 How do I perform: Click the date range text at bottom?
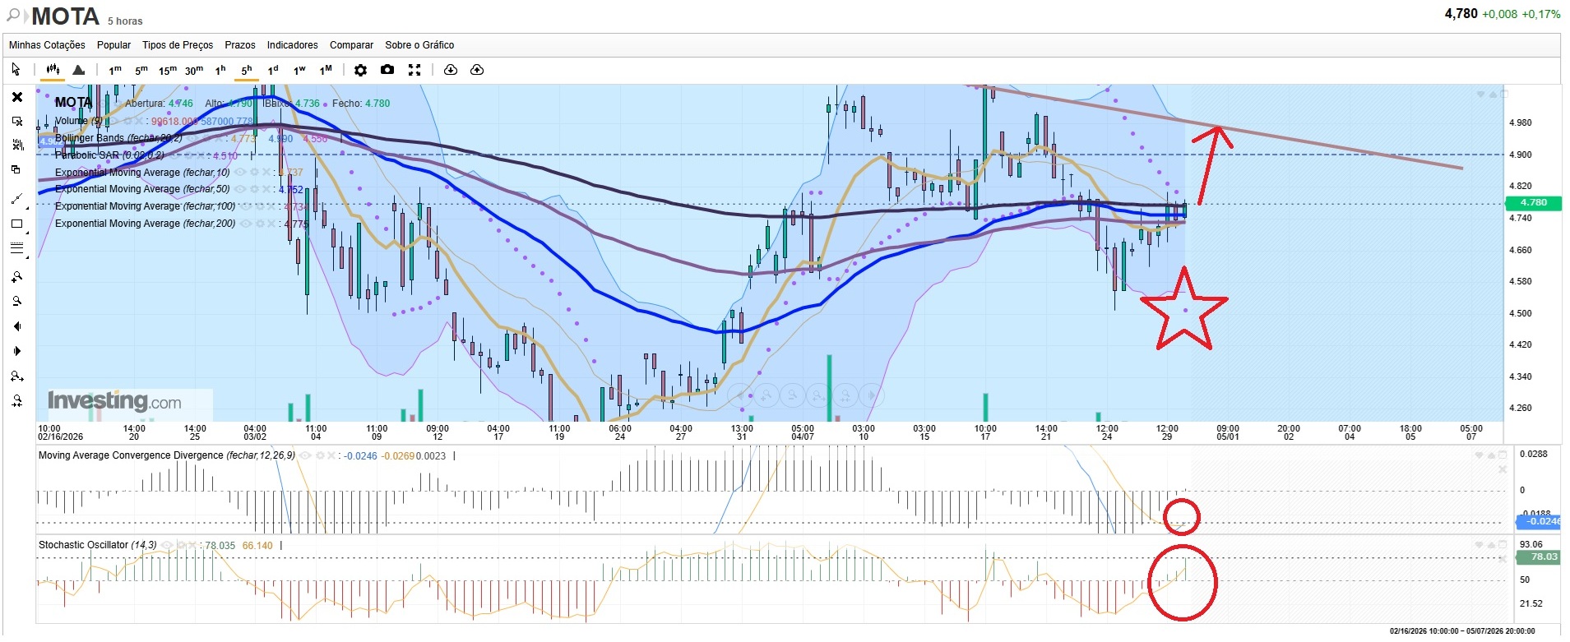(x=1462, y=631)
